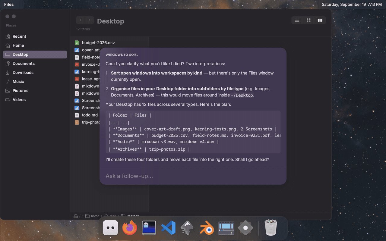This screenshot has height=241, width=386.
Task: Launch Visual Studio Code from the dock
Action: [168, 228]
